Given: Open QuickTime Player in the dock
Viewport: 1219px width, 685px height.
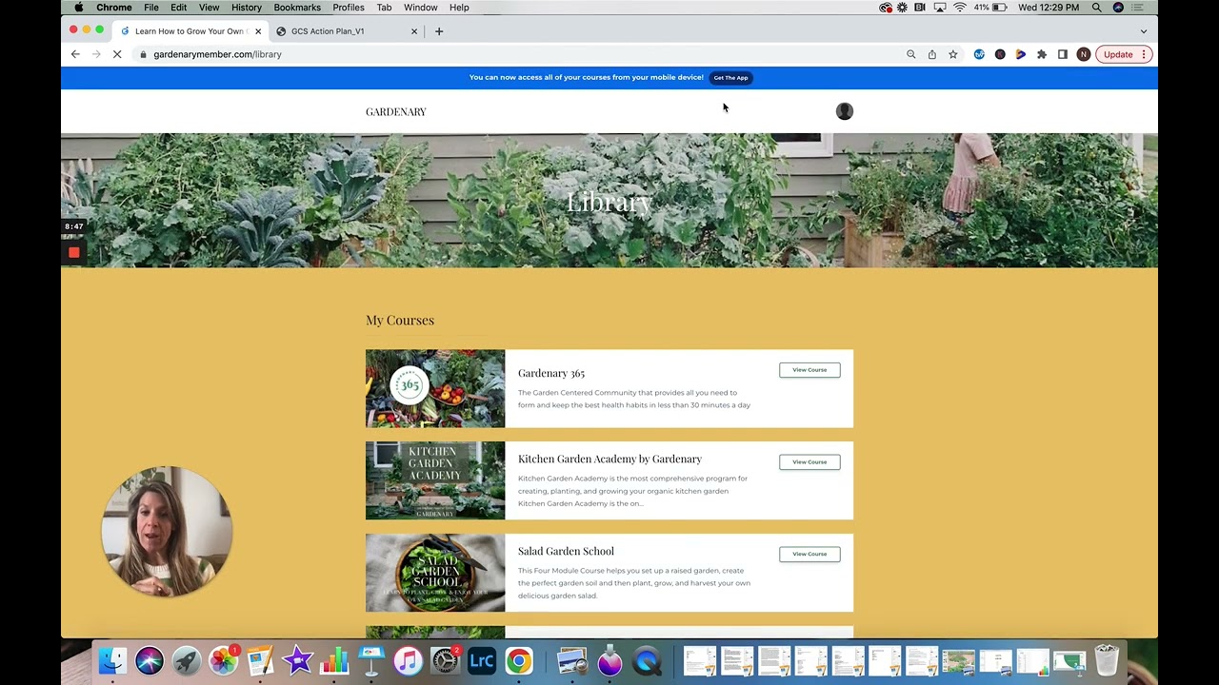Looking at the screenshot, I should 647,660.
